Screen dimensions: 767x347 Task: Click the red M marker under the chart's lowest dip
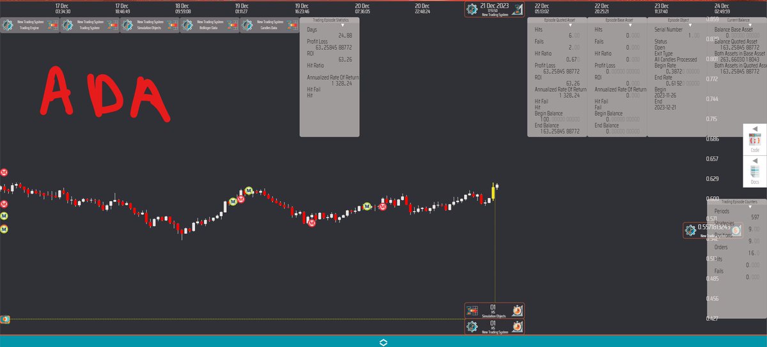[x=311, y=223]
